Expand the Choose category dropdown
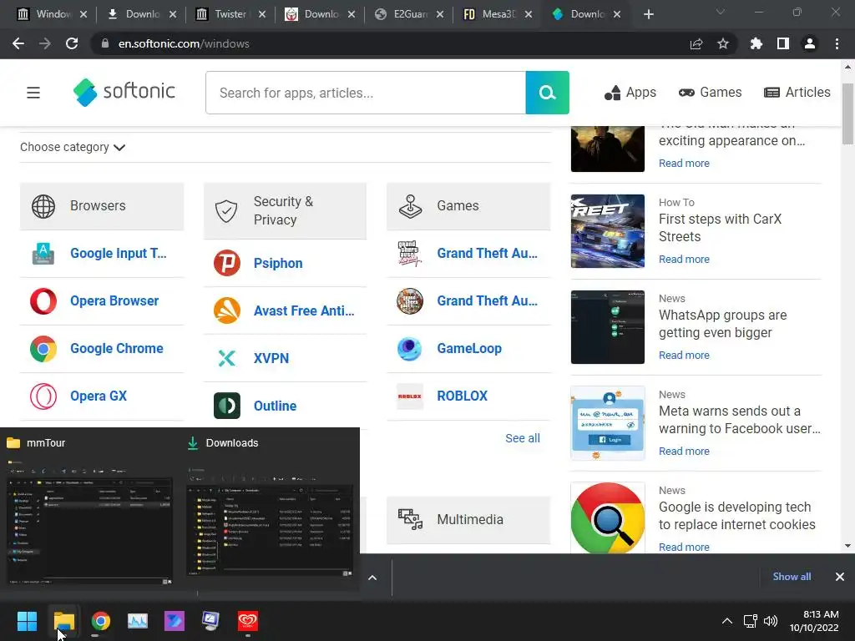The image size is (855, 641). (x=73, y=147)
